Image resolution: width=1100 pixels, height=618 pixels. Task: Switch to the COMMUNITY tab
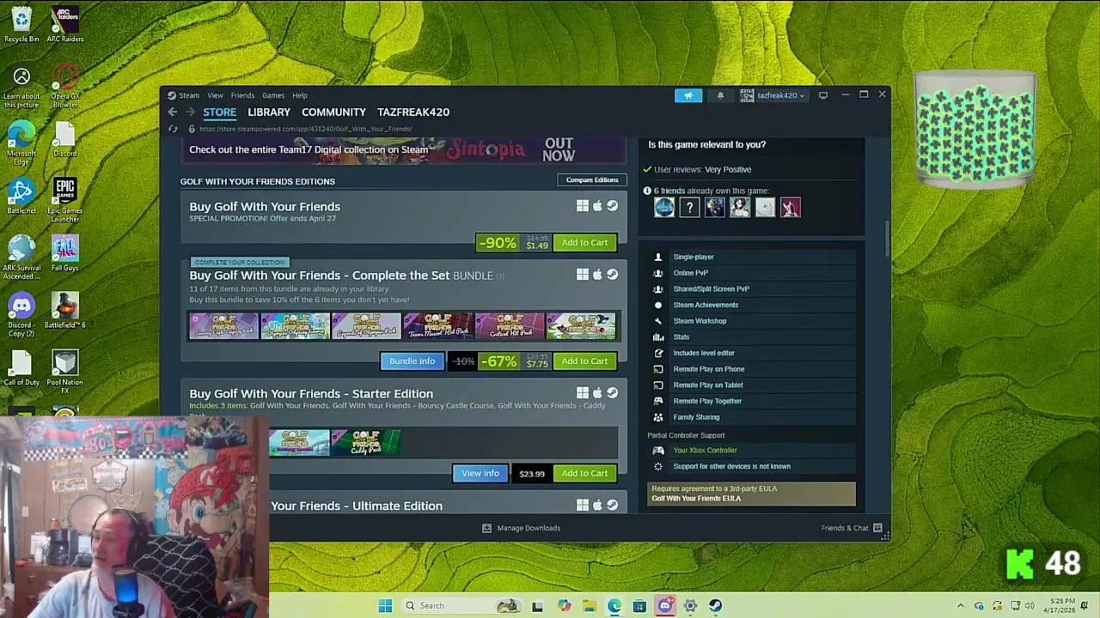pyautogui.click(x=333, y=112)
